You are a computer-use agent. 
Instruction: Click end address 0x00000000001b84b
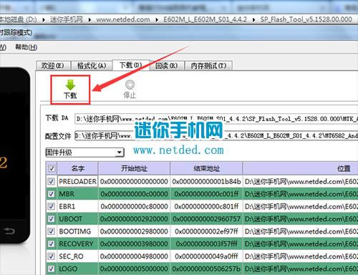click(206, 181)
